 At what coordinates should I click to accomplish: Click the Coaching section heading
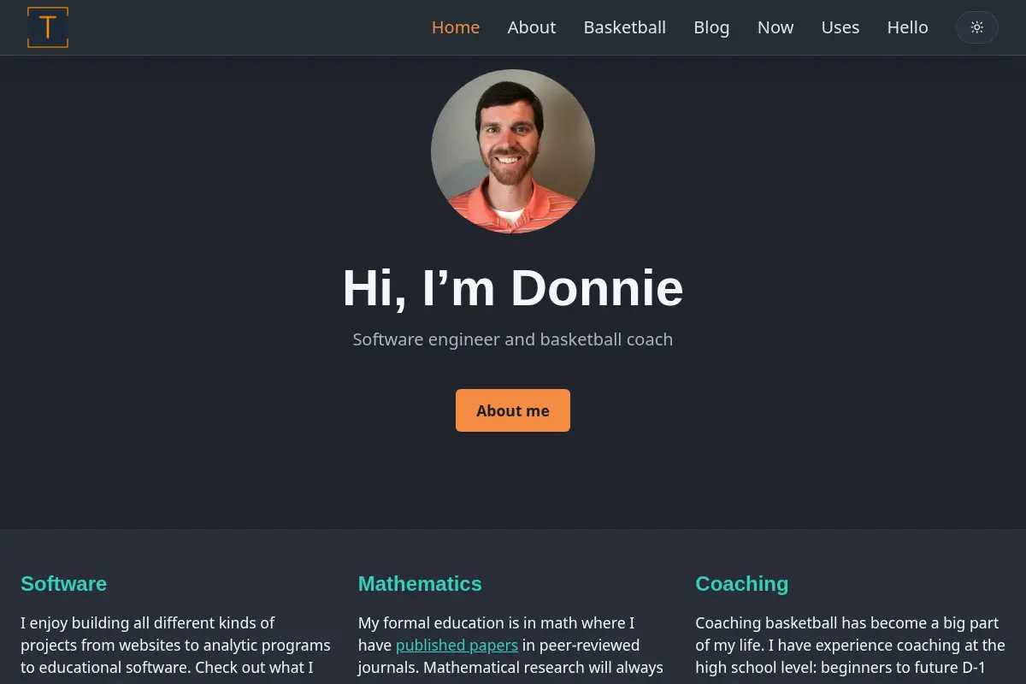click(x=741, y=584)
